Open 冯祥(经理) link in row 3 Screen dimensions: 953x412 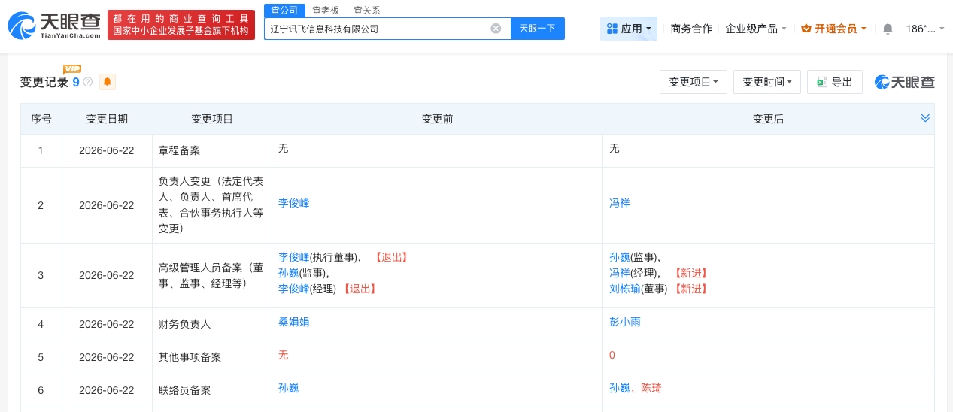(x=620, y=273)
